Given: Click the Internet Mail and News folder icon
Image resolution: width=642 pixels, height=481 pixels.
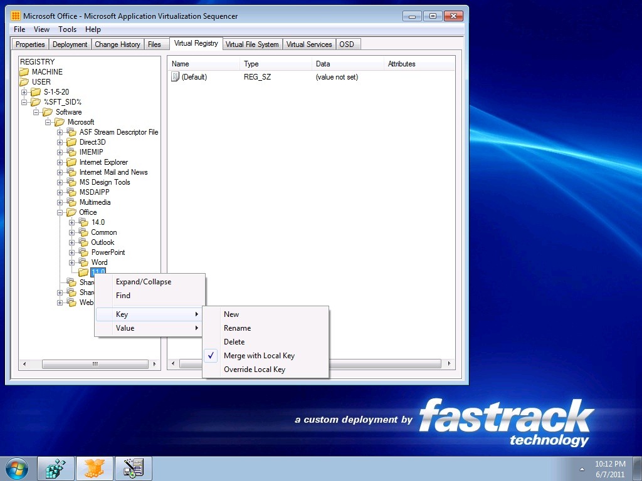Looking at the screenshot, I should point(71,172).
